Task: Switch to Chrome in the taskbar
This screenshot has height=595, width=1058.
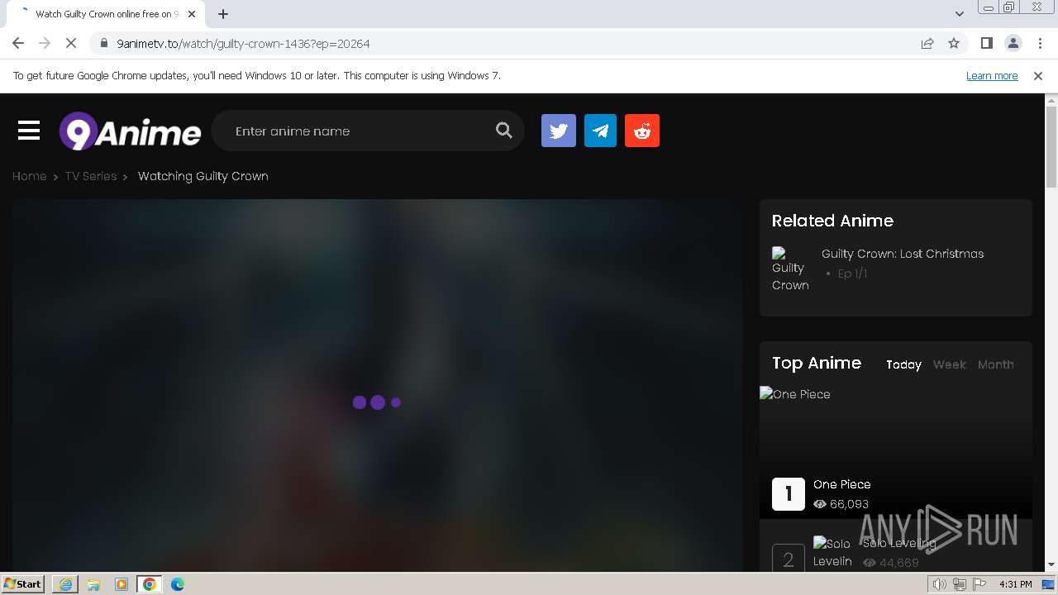Action: pyautogui.click(x=150, y=584)
